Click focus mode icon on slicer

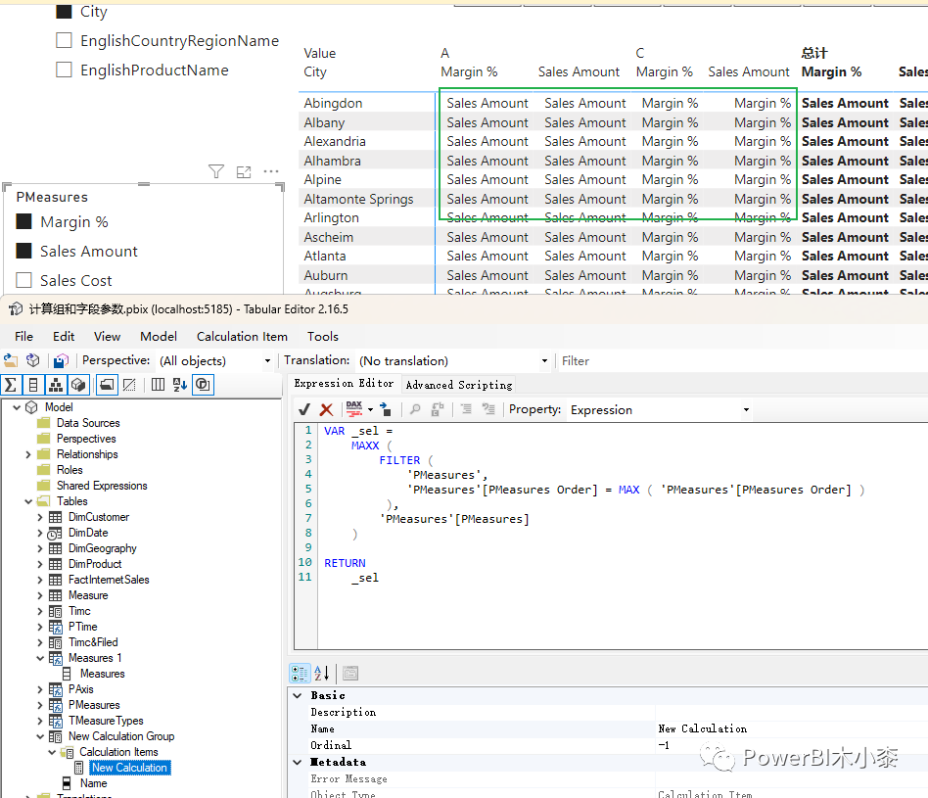click(x=244, y=172)
